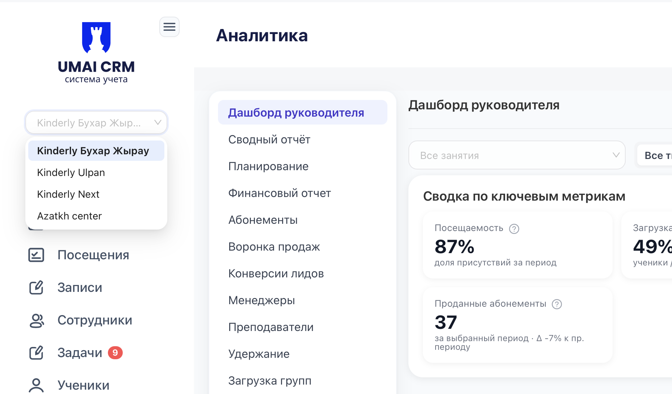Open Задачи in the sidebar
The width and height of the screenshot is (672, 394).
[x=80, y=353]
